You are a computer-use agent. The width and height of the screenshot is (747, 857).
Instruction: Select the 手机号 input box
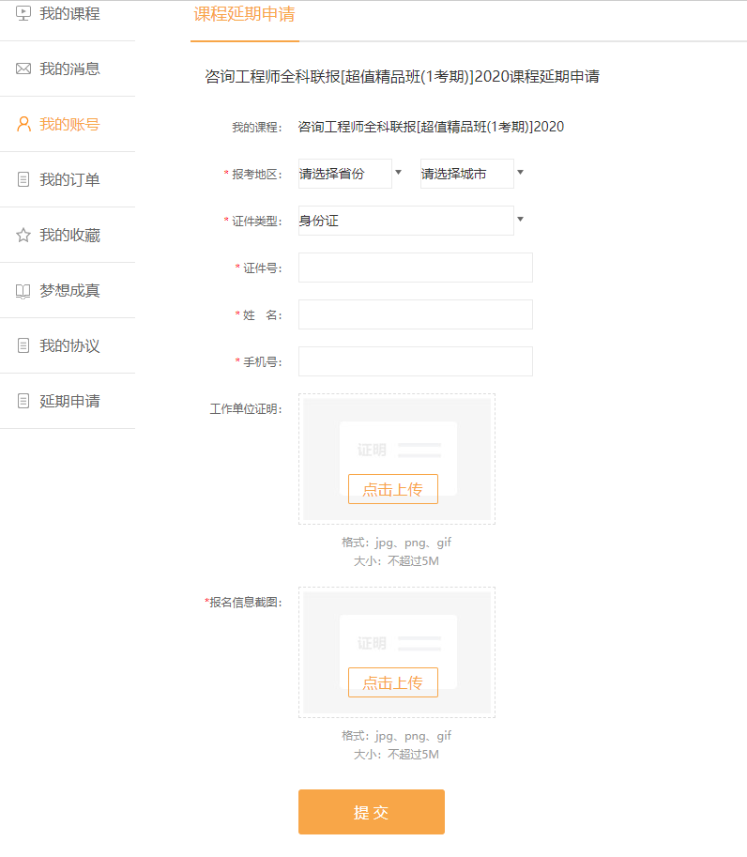[415, 361]
